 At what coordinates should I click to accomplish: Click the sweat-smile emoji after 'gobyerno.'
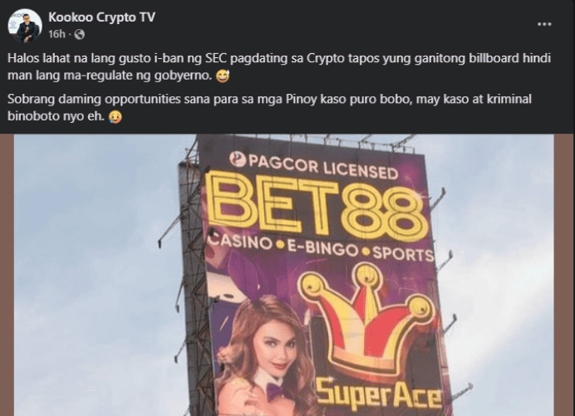coord(223,76)
